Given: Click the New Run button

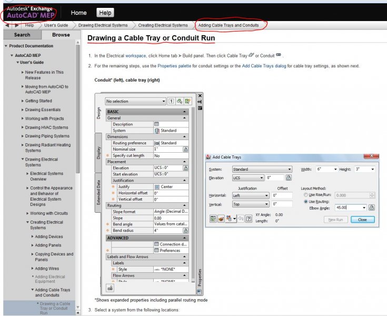Looking at the screenshot, I should (x=336, y=220).
